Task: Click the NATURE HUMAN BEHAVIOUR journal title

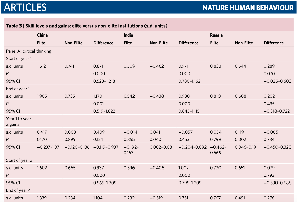Action: coord(248,8)
